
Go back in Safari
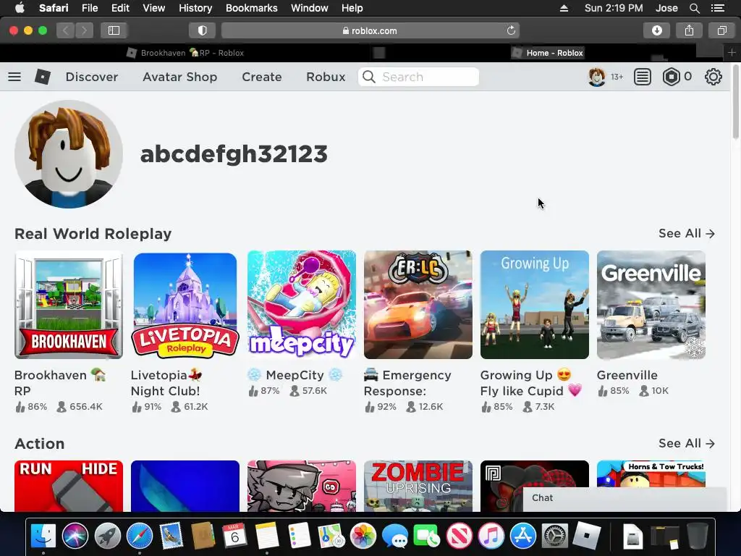66,30
